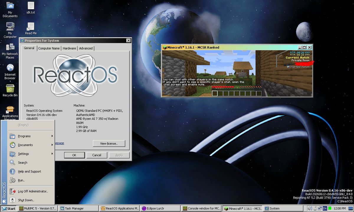Switch to the Hardware tab

[x=69, y=48]
